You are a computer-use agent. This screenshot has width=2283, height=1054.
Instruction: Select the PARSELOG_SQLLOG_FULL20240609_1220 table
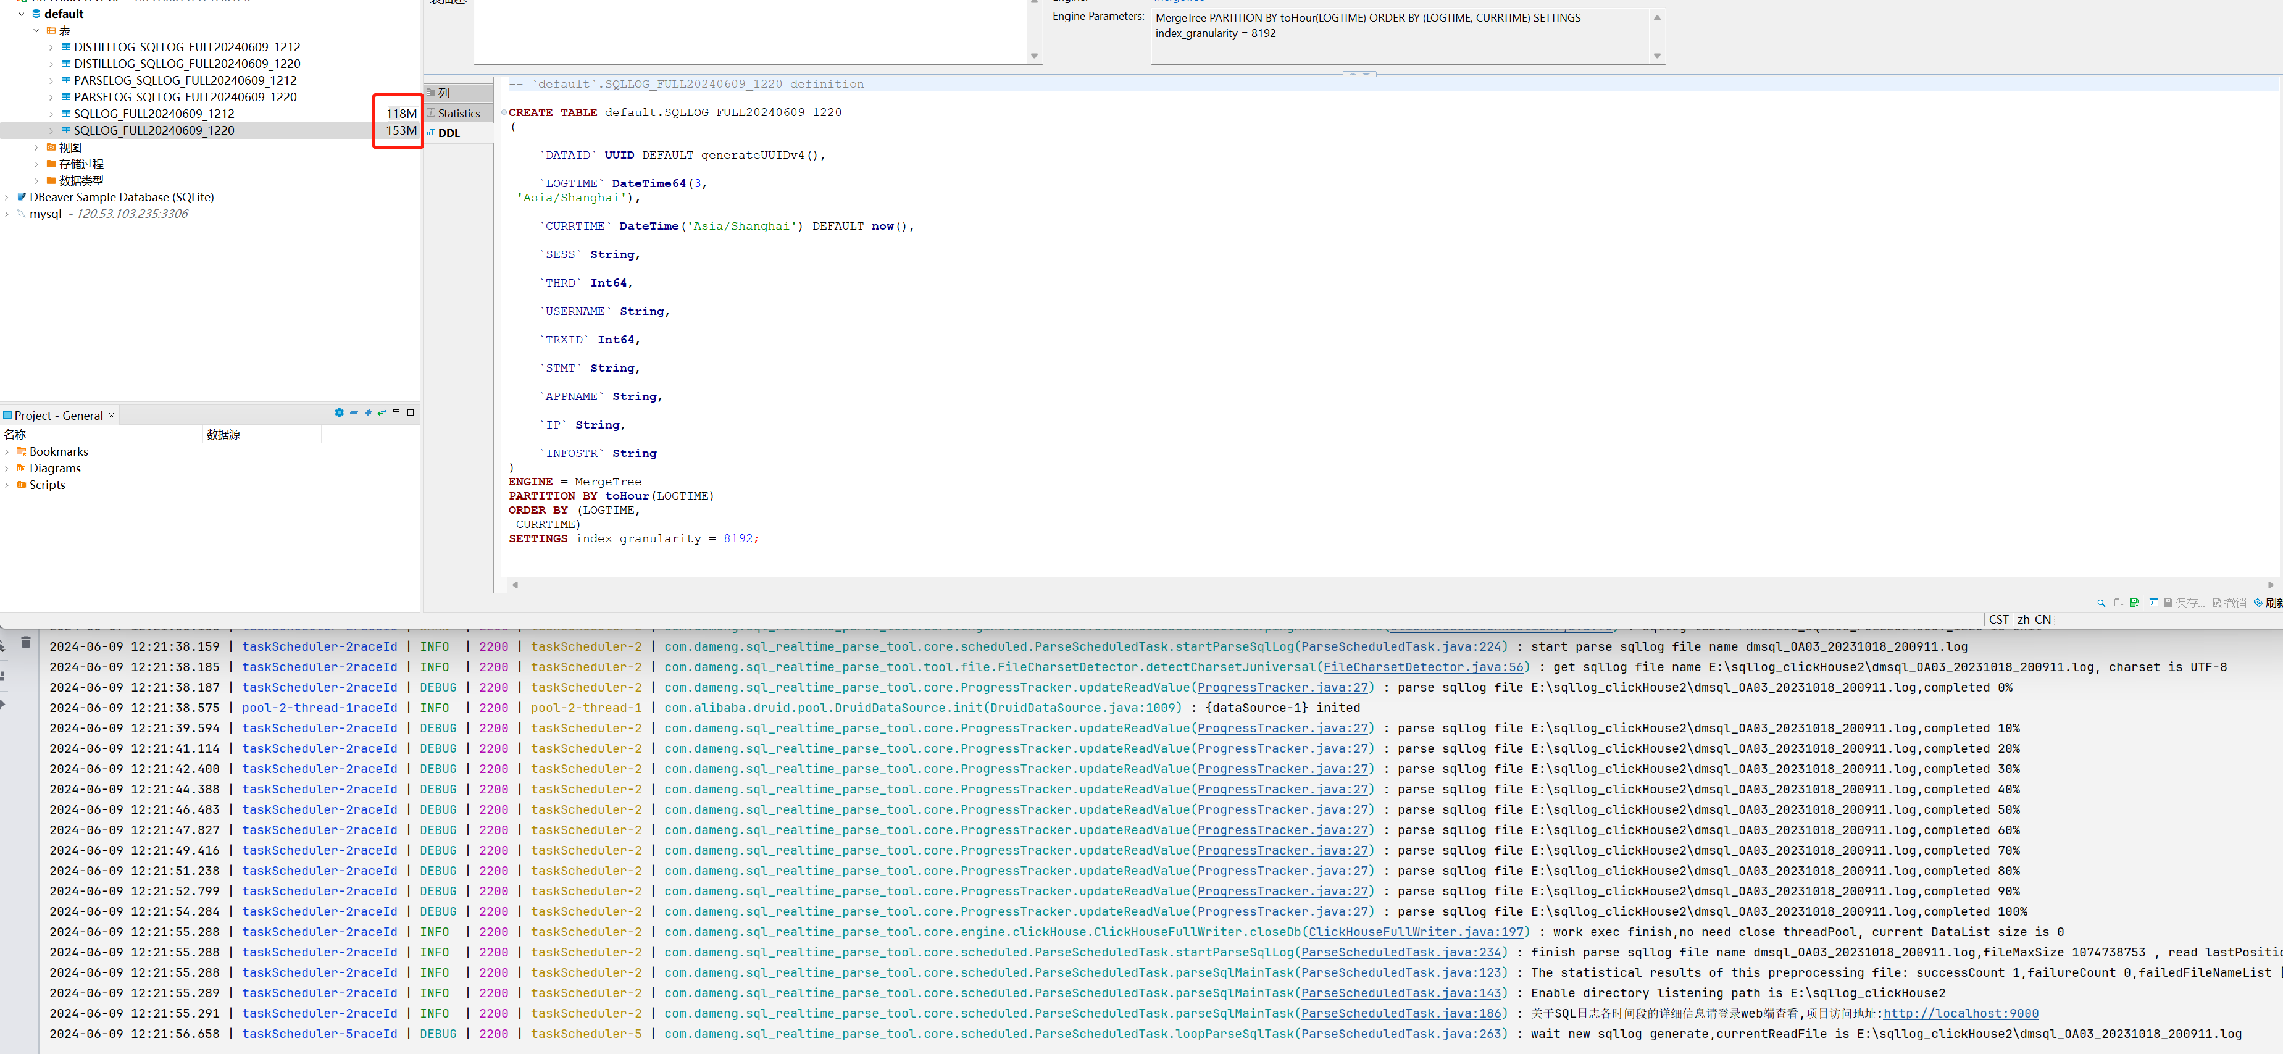(185, 98)
